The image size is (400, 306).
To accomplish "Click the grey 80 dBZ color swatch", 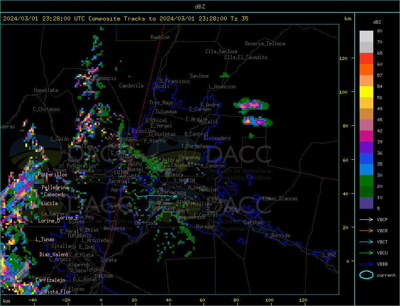I will click(366, 36).
